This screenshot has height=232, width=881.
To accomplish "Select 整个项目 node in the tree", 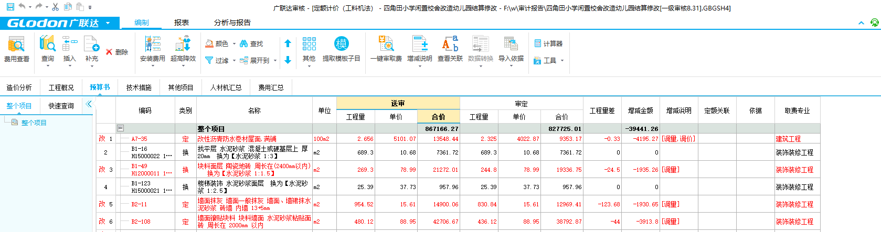I will click(x=34, y=123).
